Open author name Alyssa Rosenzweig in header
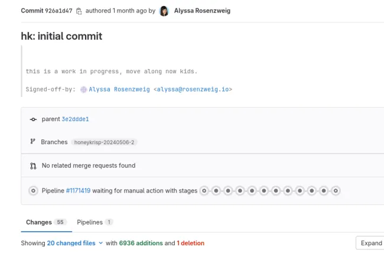 202,11
